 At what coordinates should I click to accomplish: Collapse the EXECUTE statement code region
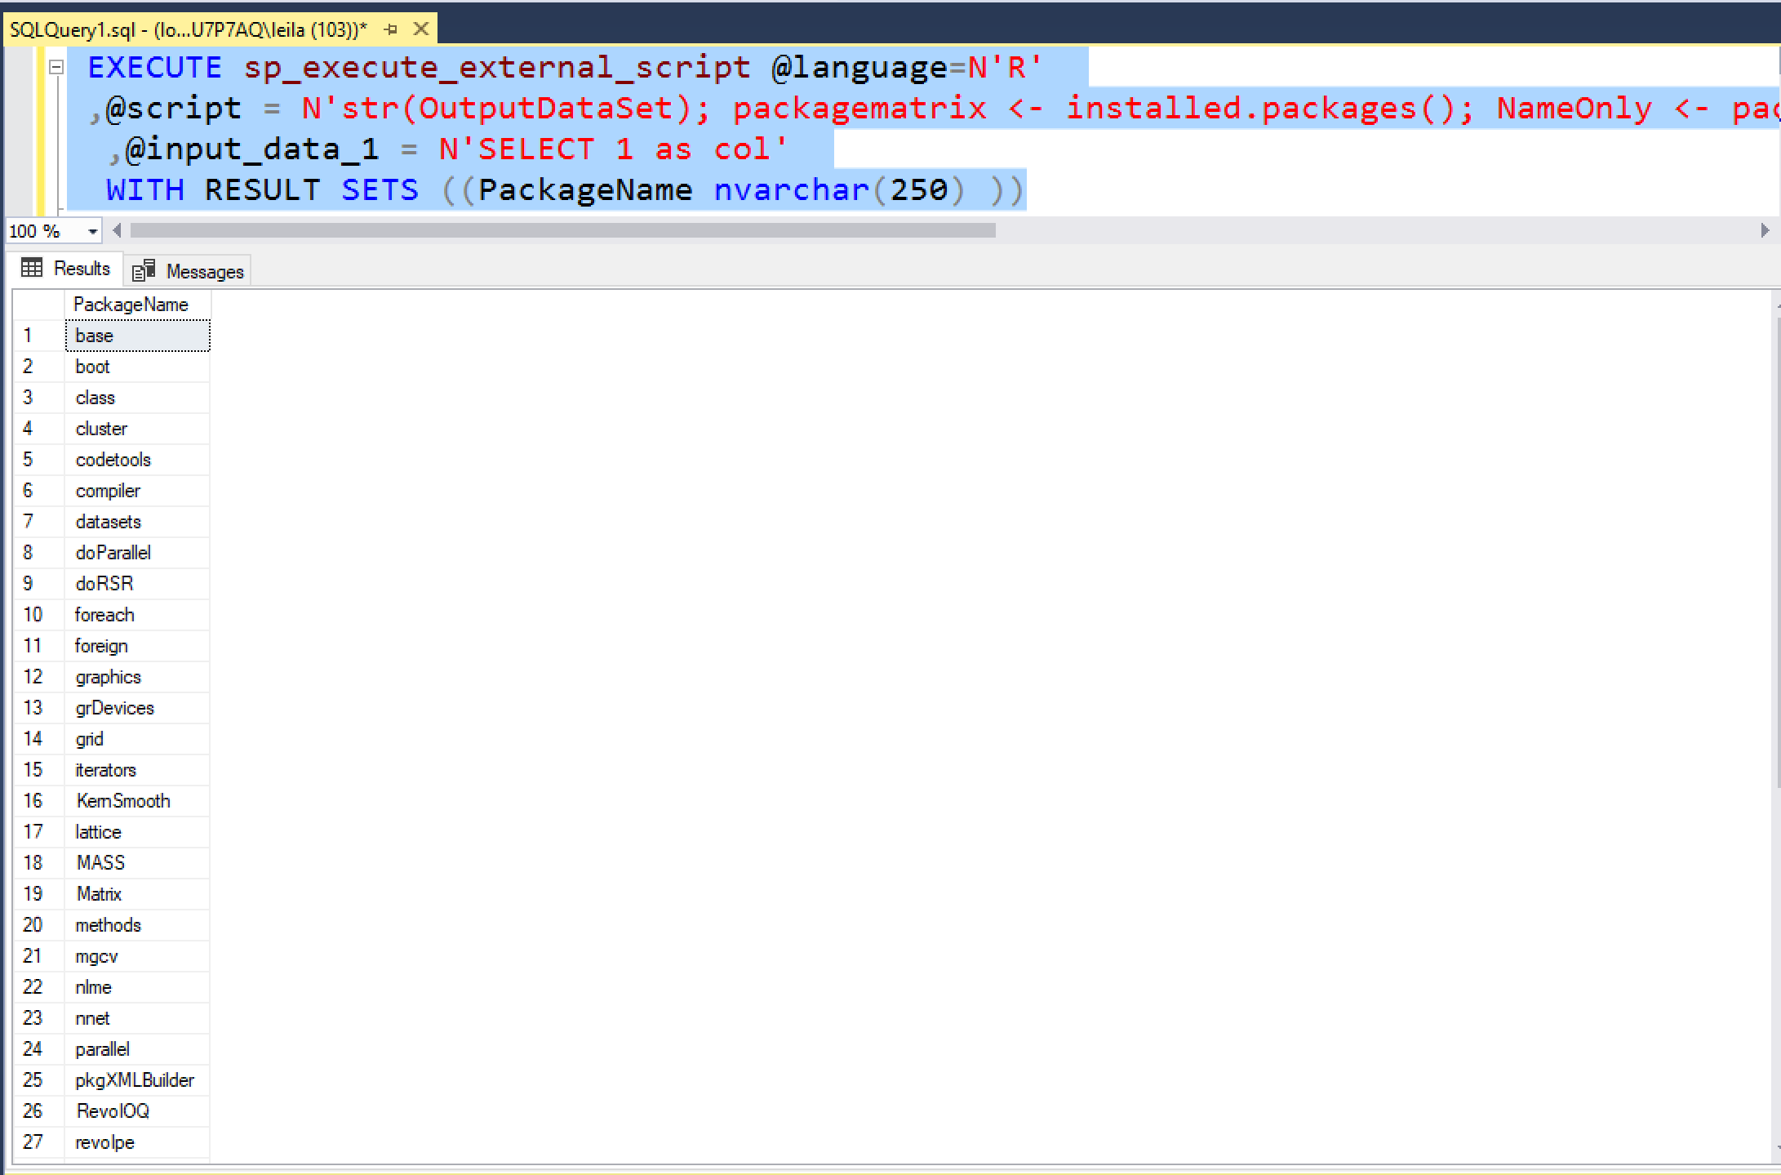(x=56, y=67)
